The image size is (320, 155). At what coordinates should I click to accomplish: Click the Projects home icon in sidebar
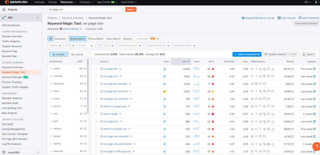click(x=4, y=9)
